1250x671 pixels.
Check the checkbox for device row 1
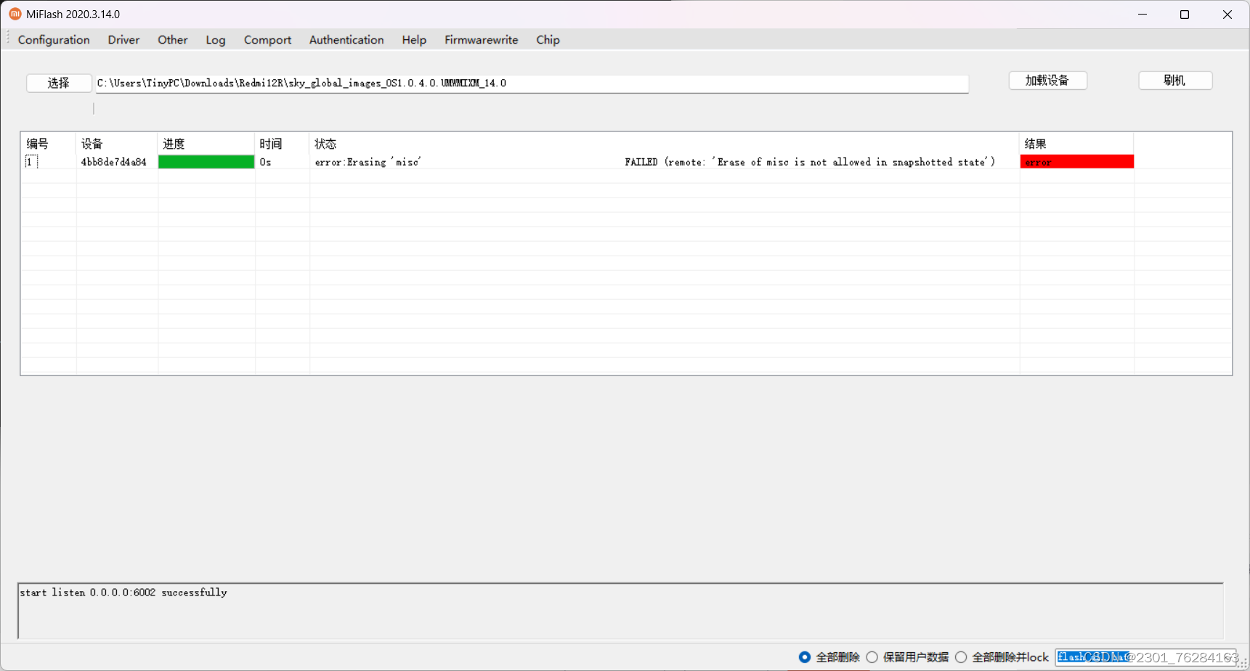[31, 161]
